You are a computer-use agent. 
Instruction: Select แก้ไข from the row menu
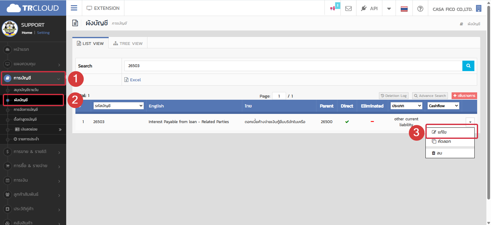(x=442, y=132)
